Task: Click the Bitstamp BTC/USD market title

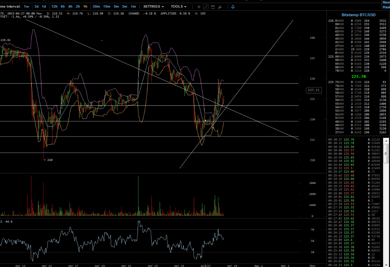Action: [358, 15]
